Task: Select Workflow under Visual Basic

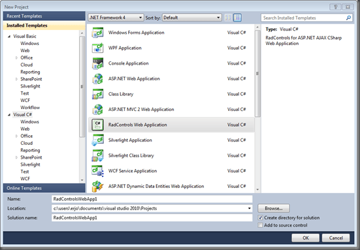Action: click(30, 108)
